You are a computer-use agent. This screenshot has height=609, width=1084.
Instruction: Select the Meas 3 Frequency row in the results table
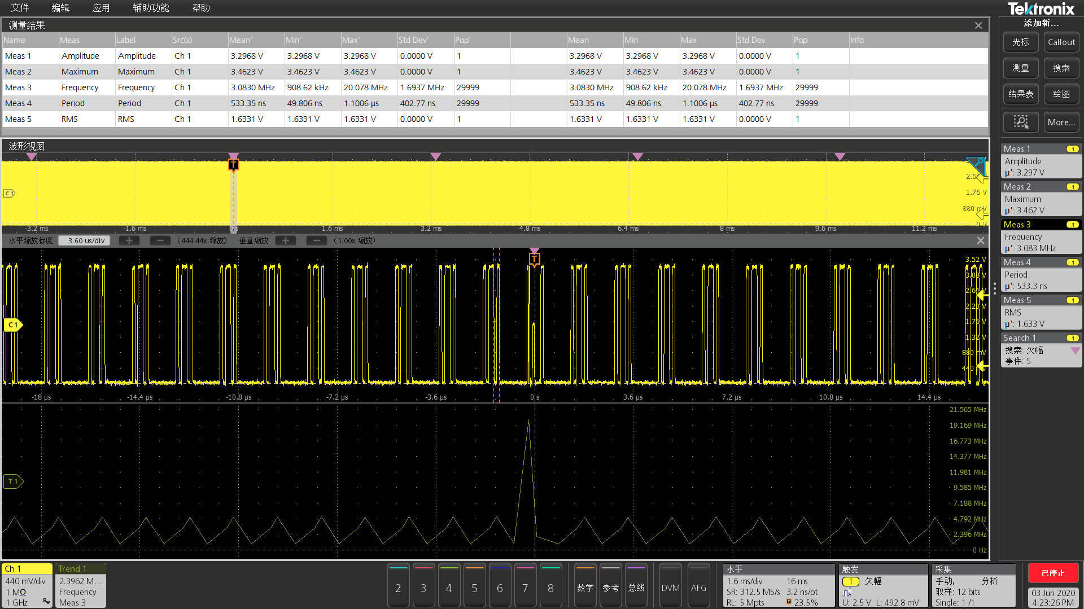(495, 87)
